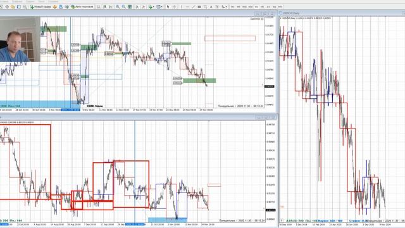Switch timeframe to M5
405x228 pixels.
point(239,7)
